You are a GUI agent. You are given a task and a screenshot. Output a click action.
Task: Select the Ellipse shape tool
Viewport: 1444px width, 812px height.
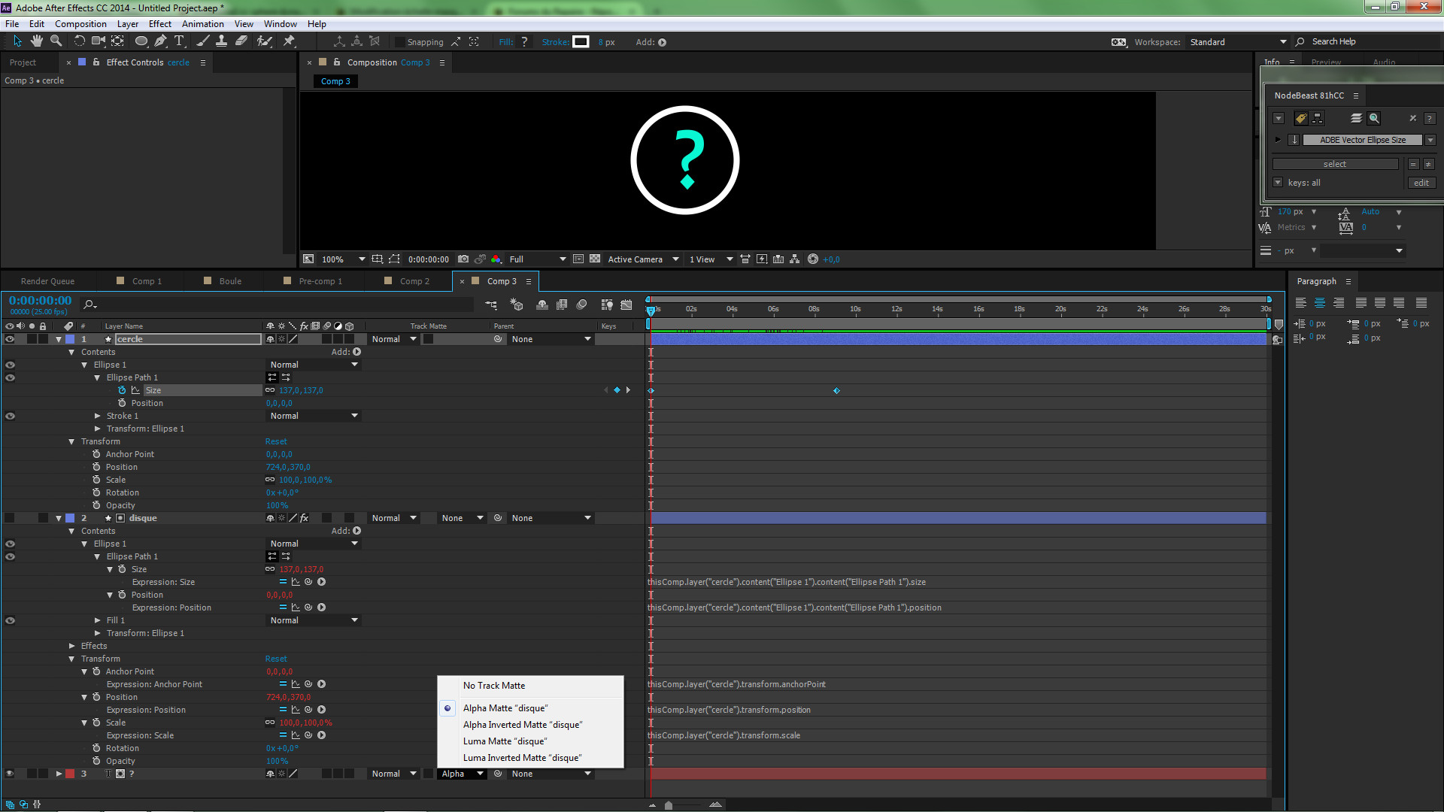[141, 41]
